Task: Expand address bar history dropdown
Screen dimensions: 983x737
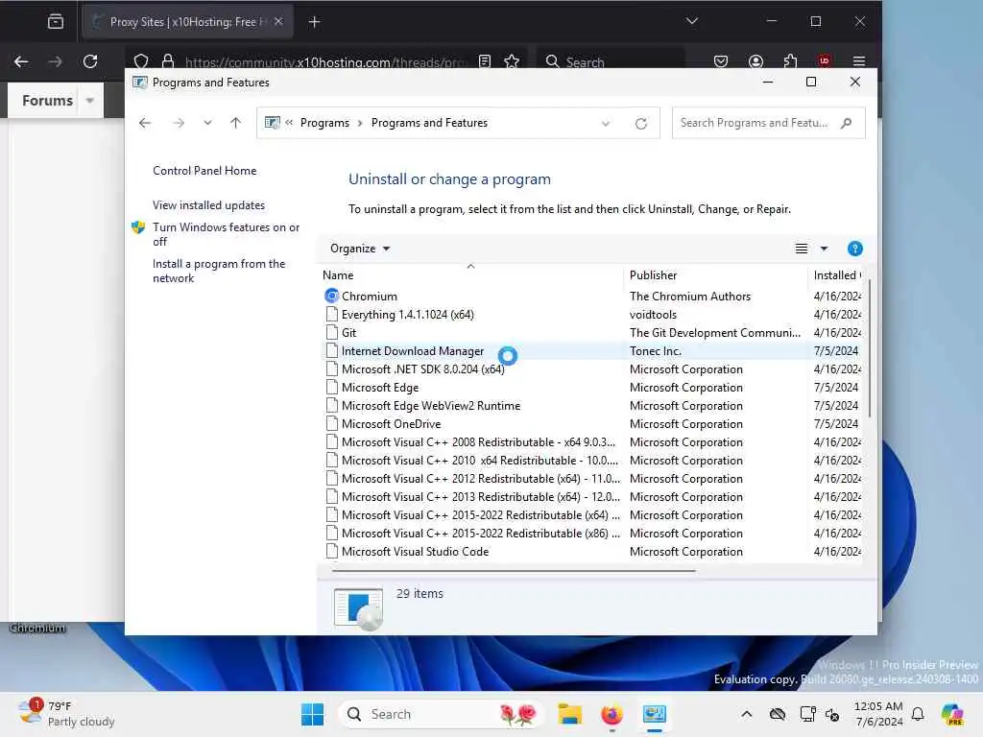Action: coord(606,124)
